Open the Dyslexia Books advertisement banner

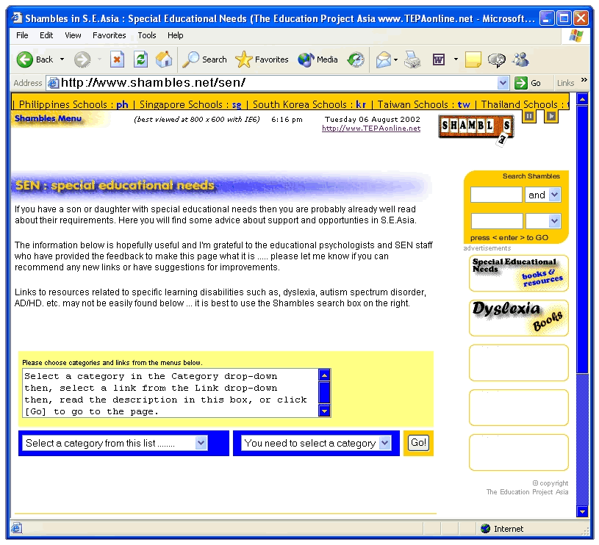point(518,318)
